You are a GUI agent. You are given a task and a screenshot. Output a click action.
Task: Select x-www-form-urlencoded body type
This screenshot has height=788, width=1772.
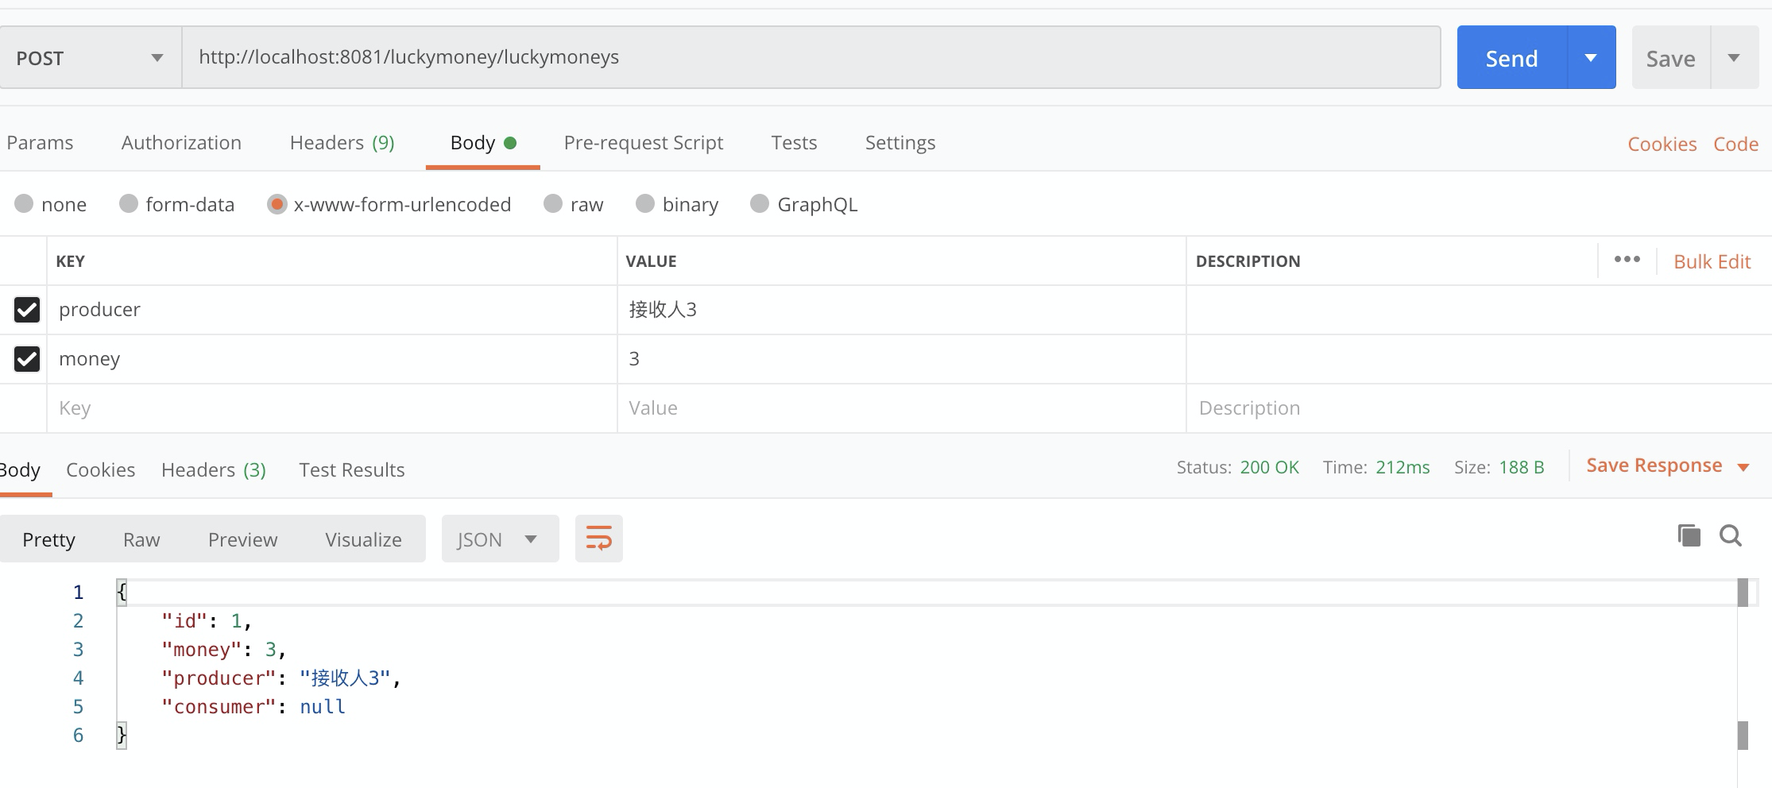click(x=389, y=204)
